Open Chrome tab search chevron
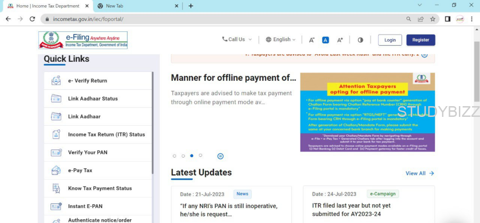The image size is (480, 223). pyautogui.click(x=420, y=5)
